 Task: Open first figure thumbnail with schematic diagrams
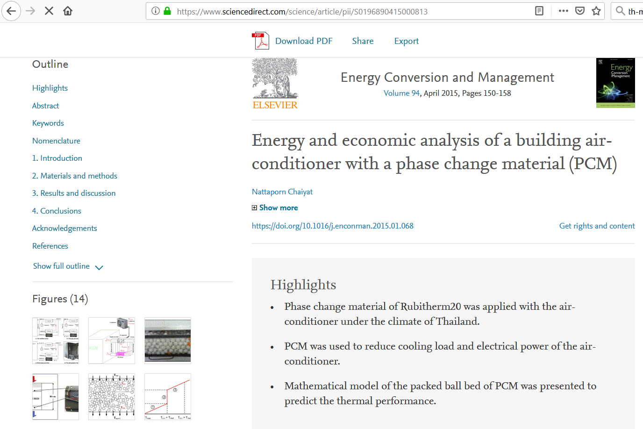(56, 341)
